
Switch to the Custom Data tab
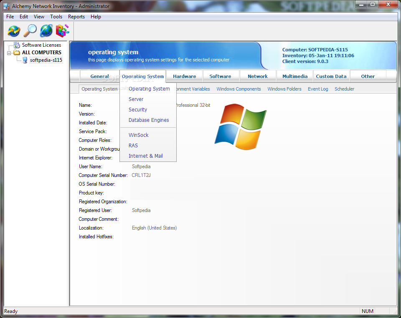point(331,76)
